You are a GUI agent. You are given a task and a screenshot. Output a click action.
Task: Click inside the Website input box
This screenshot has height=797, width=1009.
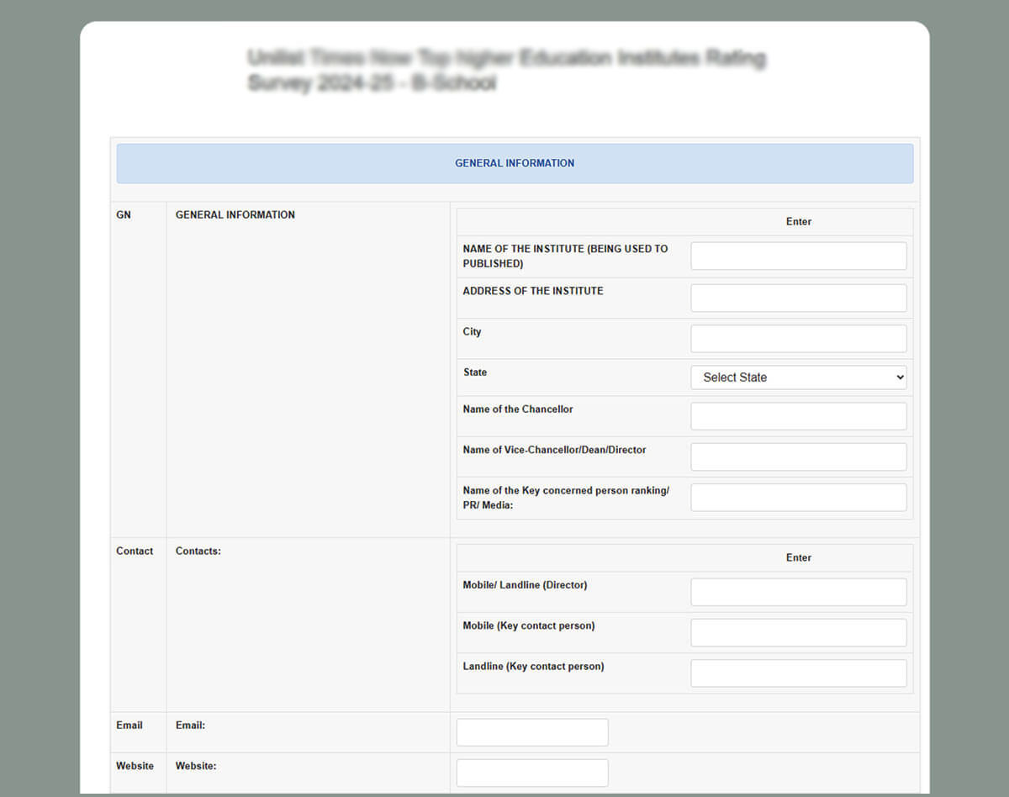tap(531, 773)
